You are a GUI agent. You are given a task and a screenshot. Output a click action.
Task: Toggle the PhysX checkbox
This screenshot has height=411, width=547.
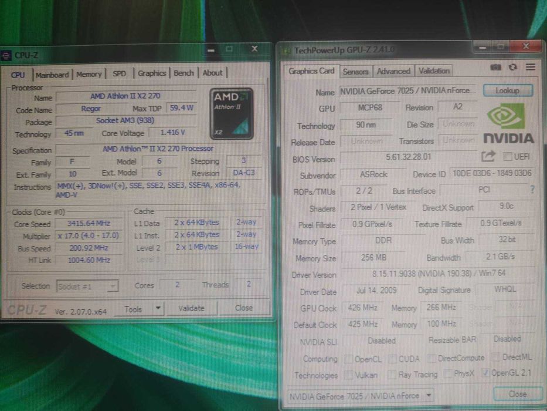click(447, 373)
